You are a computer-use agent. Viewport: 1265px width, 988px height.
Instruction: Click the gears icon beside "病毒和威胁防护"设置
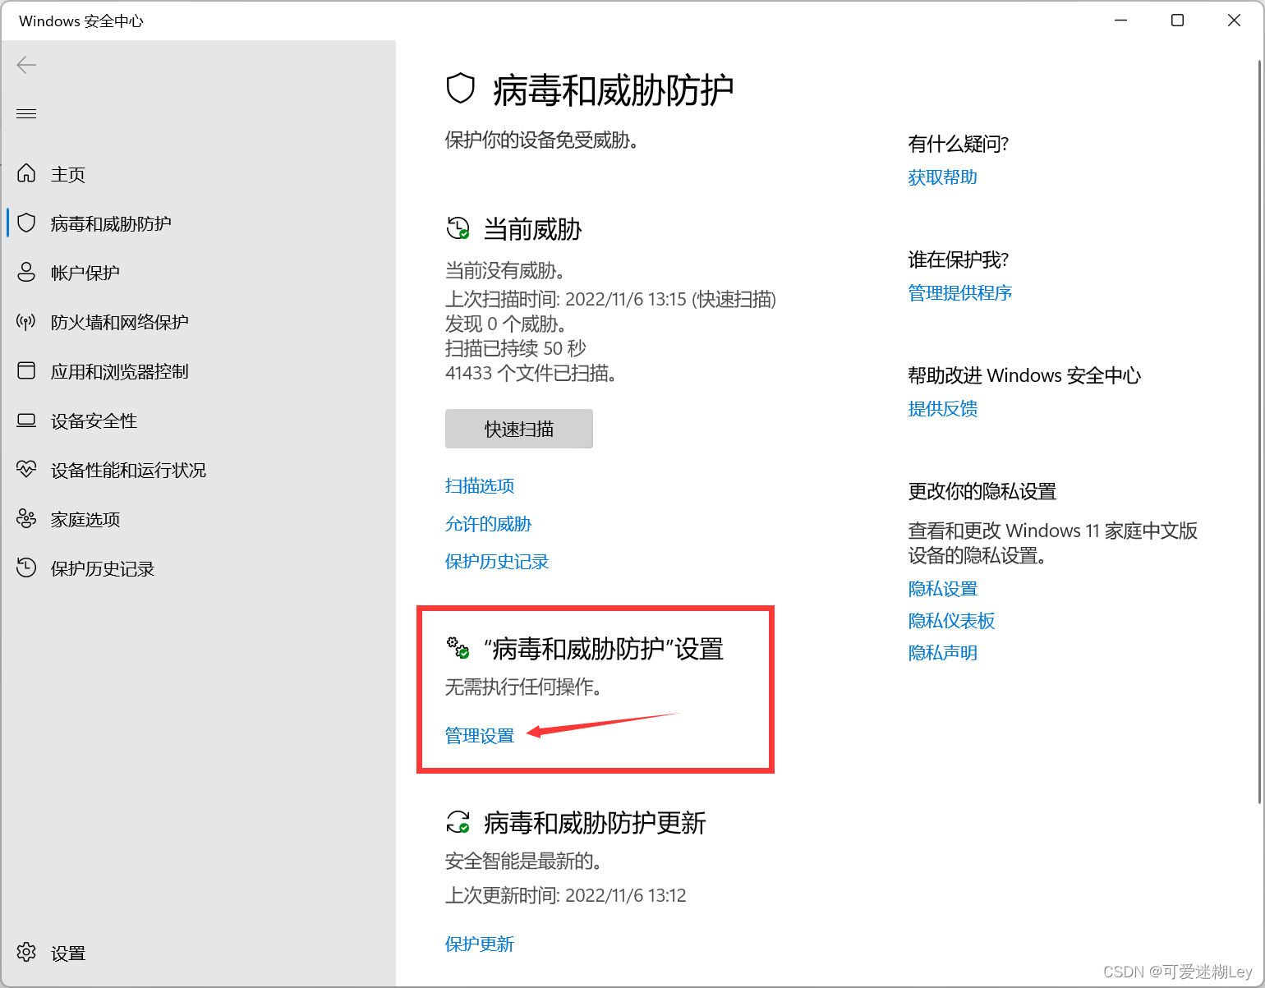click(x=458, y=647)
